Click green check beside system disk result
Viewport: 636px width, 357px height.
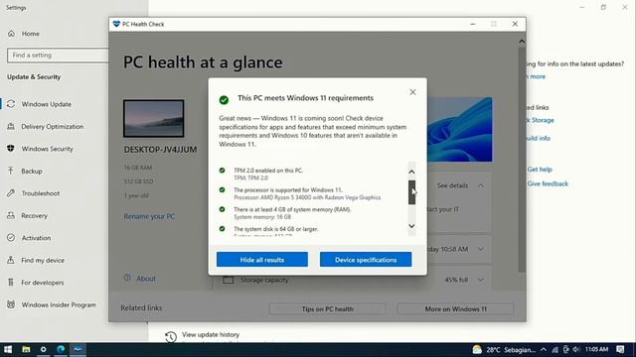[x=222, y=229]
